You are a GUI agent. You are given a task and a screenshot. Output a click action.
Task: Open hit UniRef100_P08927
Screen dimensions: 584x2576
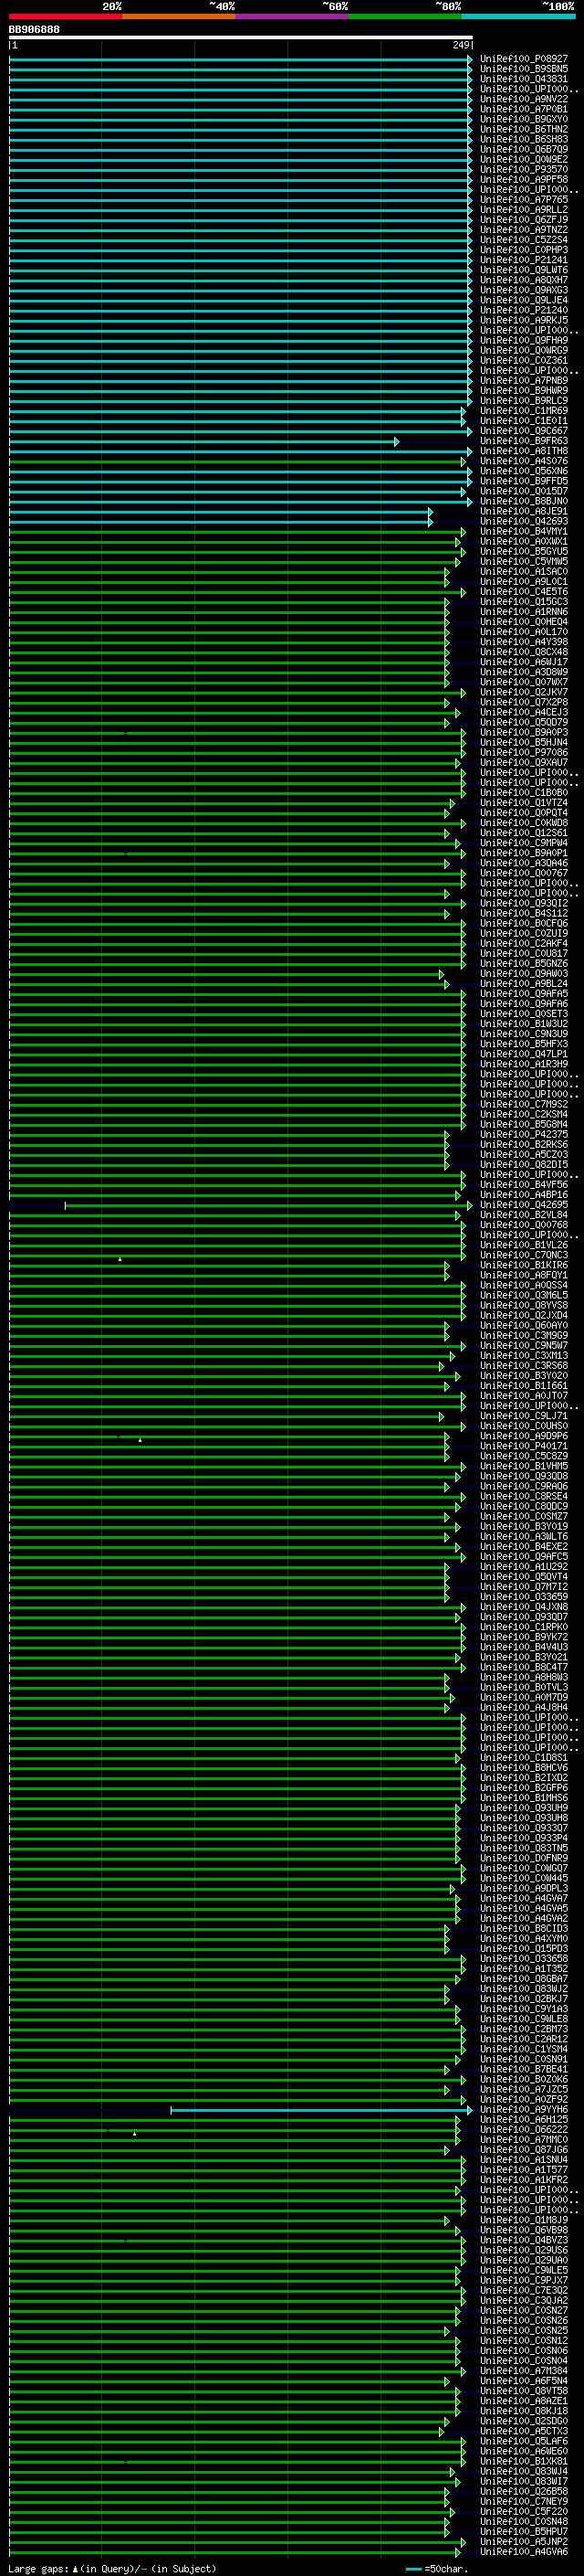pyautogui.click(x=524, y=59)
